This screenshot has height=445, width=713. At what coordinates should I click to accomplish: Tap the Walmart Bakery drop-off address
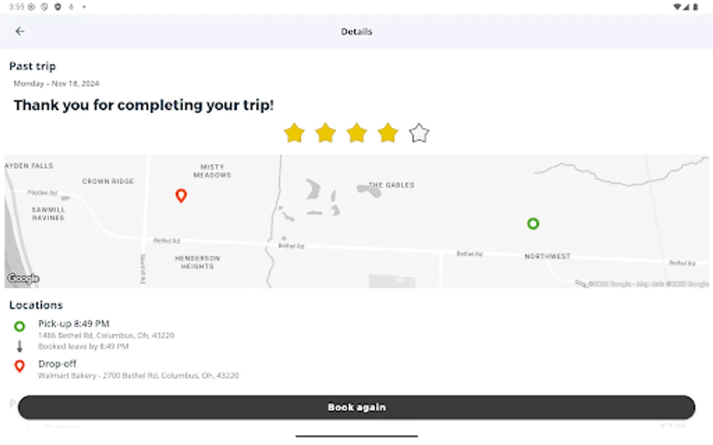click(139, 376)
